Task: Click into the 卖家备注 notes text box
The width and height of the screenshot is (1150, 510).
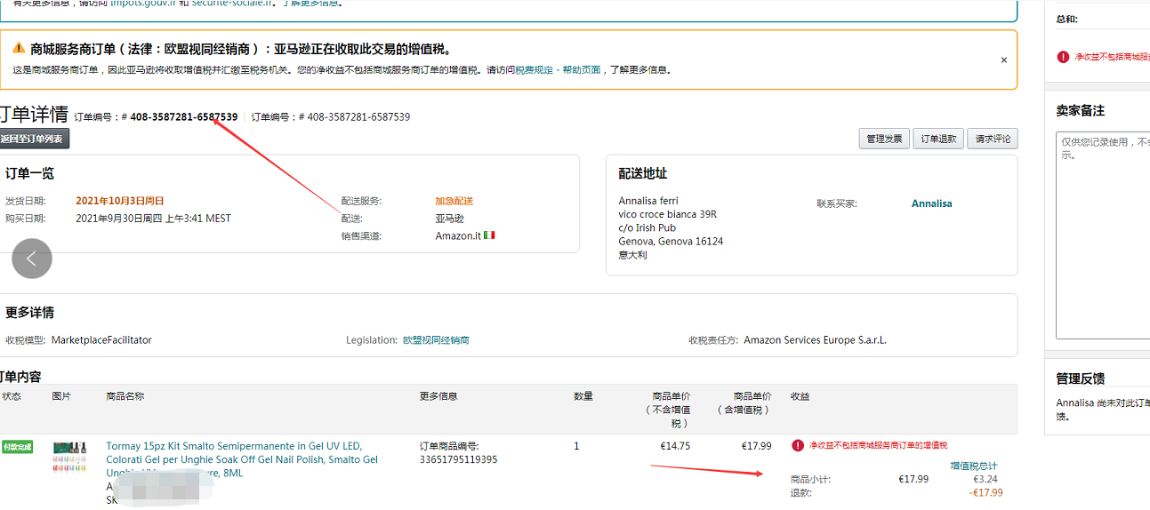Action: [x=1102, y=235]
